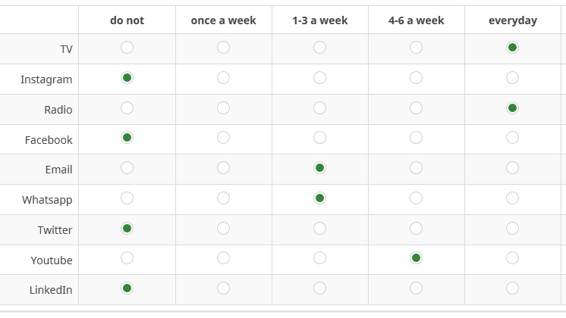Mark Facebook as '1-3 a week'
Viewport: 566px width, 318px height.
pos(319,138)
